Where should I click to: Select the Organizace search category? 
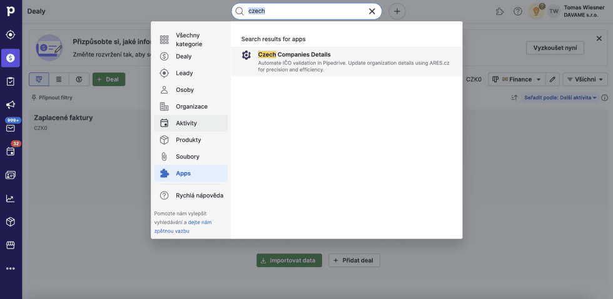click(191, 107)
